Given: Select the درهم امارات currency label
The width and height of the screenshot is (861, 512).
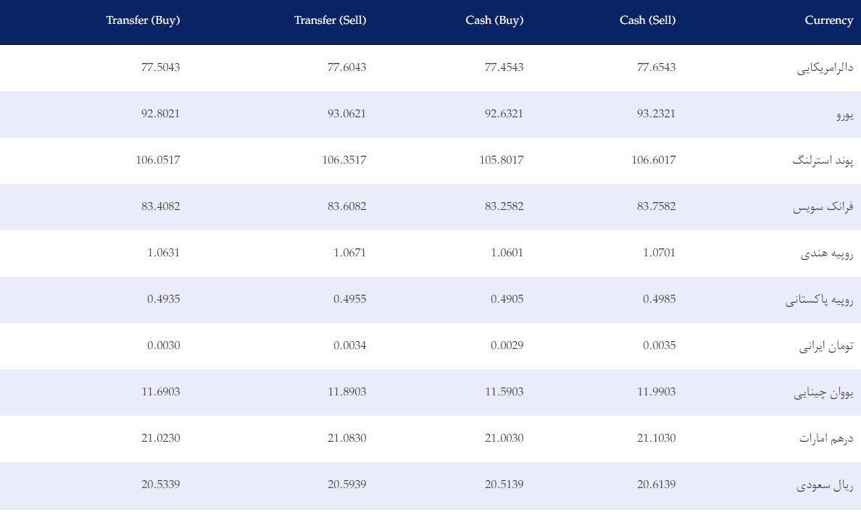Looking at the screenshot, I should click(x=826, y=438).
